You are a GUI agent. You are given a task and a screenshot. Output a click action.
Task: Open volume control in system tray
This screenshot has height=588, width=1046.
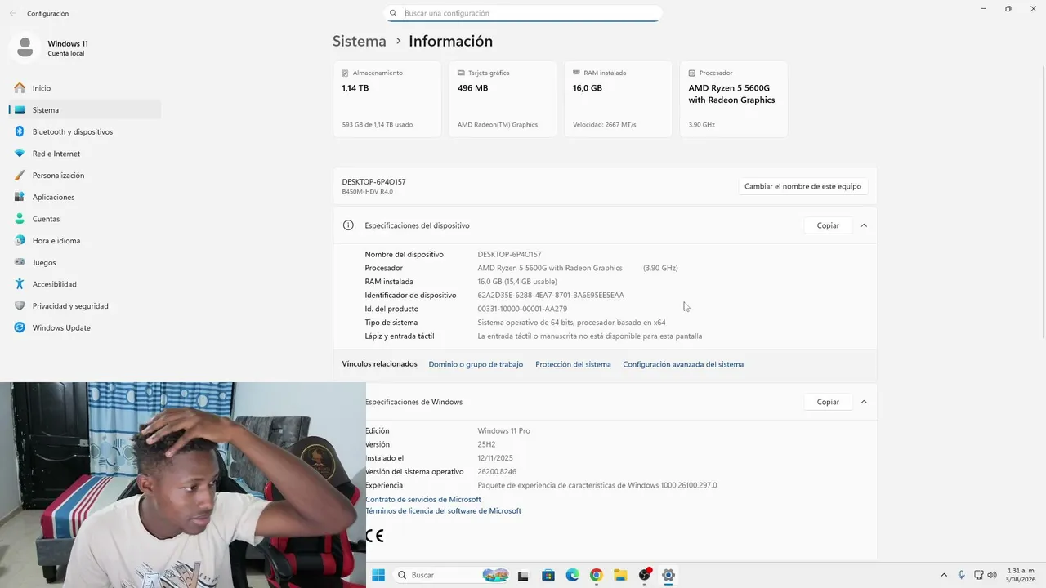(x=992, y=575)
